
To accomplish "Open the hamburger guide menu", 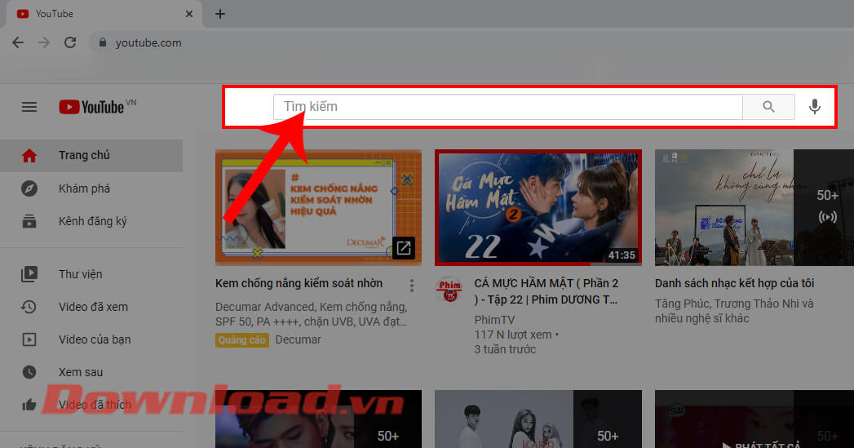I will [29, 107].
